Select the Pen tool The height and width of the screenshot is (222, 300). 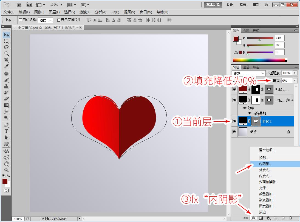(6, 125)
